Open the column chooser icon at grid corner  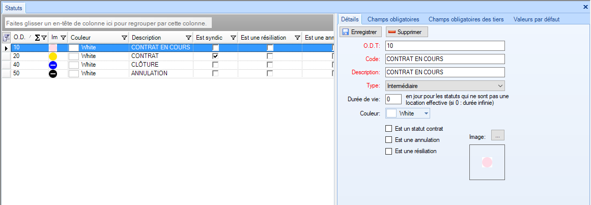tap(6, 37)
